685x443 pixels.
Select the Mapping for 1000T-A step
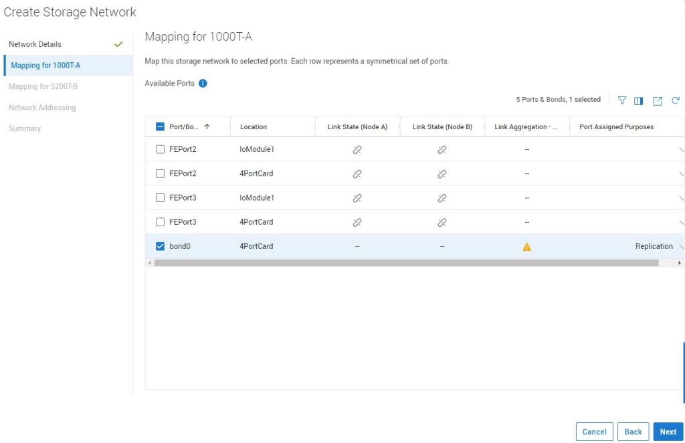[45, 66]
